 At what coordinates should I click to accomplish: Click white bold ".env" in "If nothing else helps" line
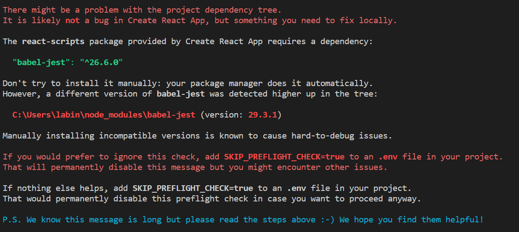point(296,188)
